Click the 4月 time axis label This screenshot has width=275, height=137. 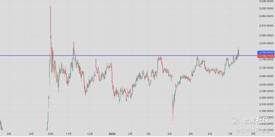click(x=169, y=134)
